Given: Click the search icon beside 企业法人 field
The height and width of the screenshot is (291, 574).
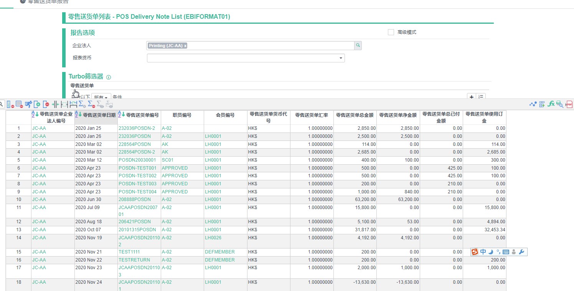Looking at the screenshot, I should point(358,46).
